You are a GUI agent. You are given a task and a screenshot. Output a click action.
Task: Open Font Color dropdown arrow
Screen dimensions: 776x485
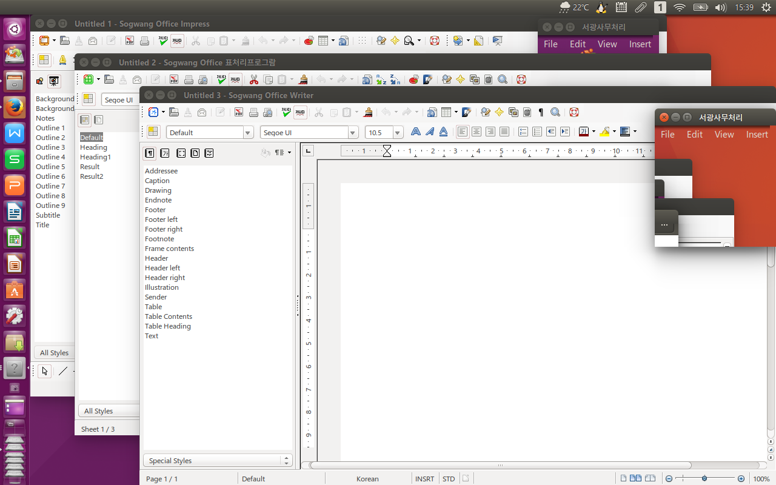(594, 132)
